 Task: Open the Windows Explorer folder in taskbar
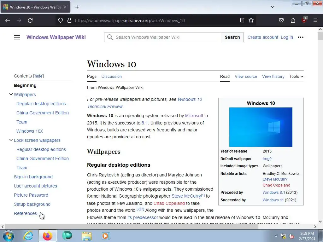coord(87,236)
